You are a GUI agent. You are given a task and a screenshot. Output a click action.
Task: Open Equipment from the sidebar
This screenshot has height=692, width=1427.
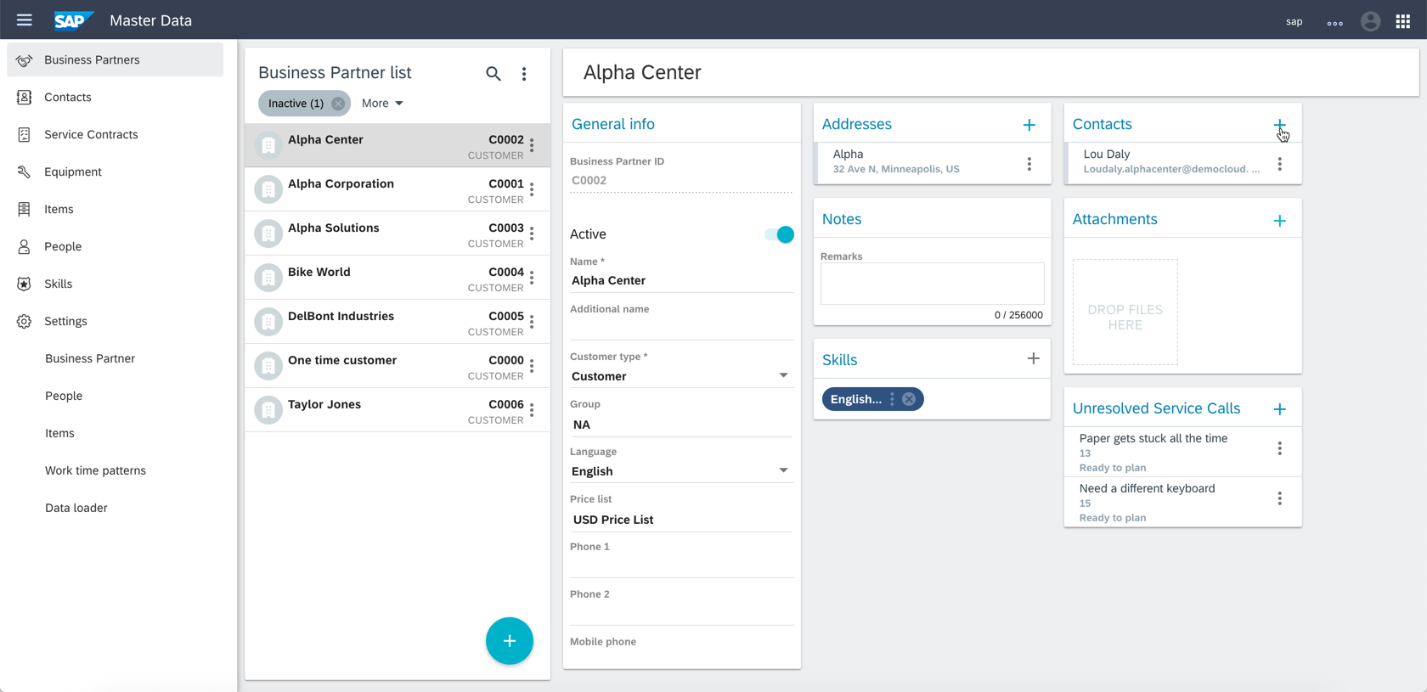click(73, 172)
